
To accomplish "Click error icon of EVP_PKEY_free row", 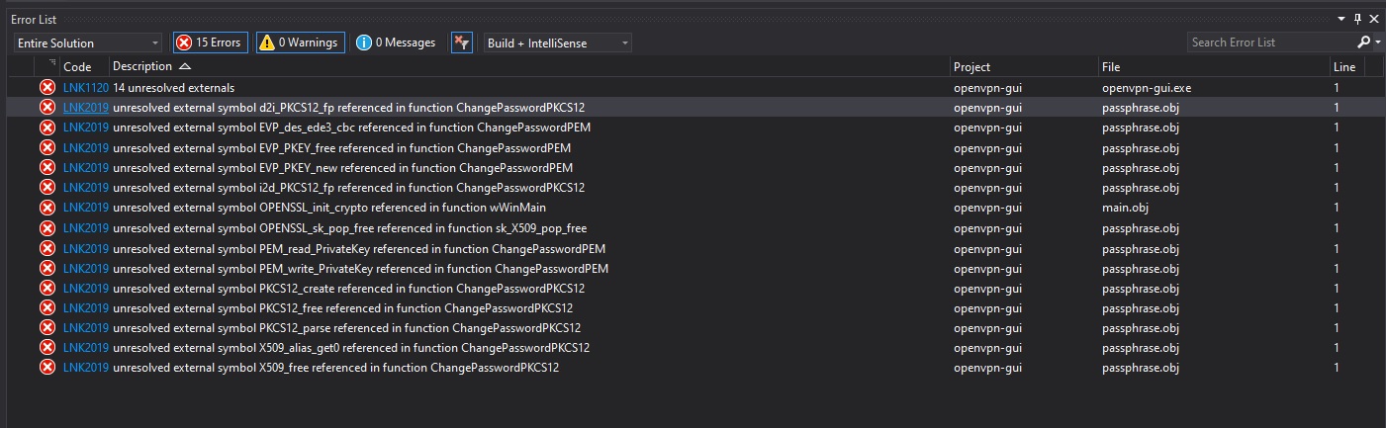I will pyautogui.click(x=46, y=147).
